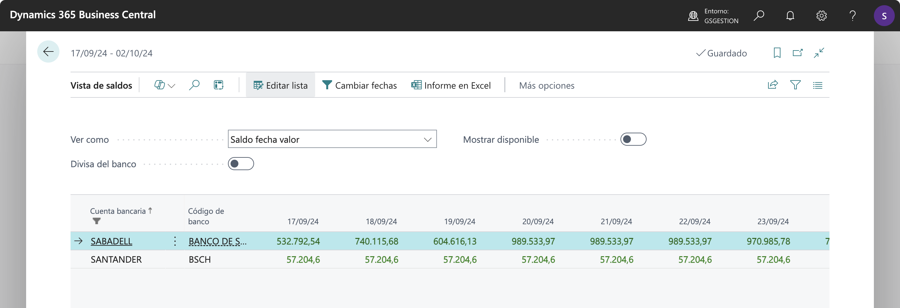900x308 pixels.
Task: Open the user account avatar S
Action: 884,16
